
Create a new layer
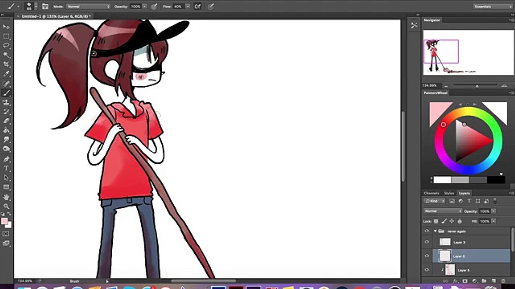[x=493, y=281]
